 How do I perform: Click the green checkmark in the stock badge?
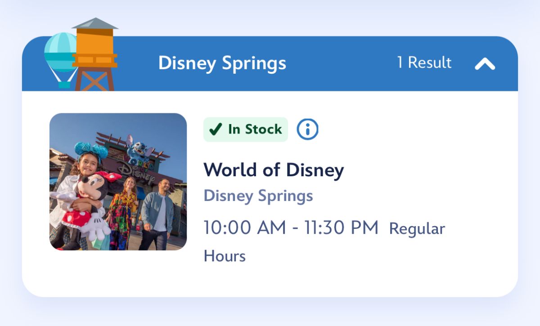216,130
